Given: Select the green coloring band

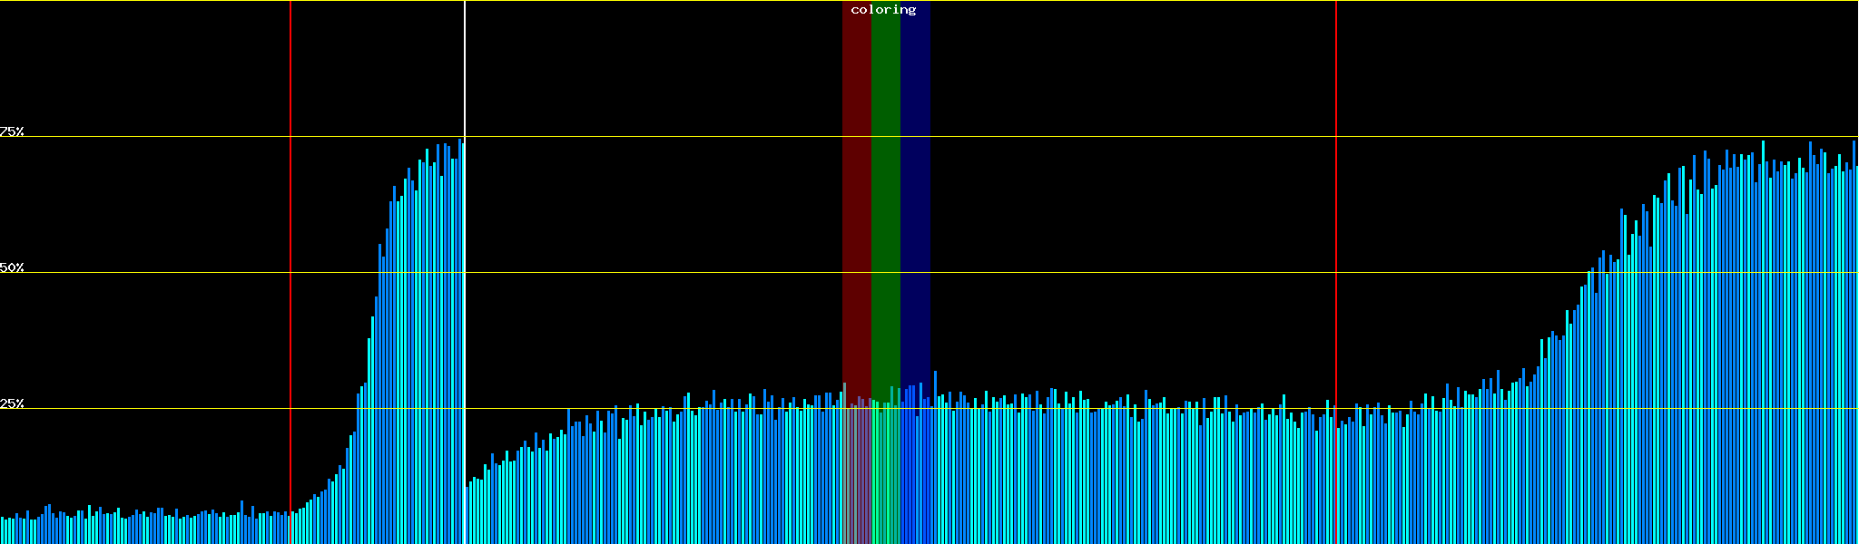Looking at the screenshot, I should pos(885,181).
